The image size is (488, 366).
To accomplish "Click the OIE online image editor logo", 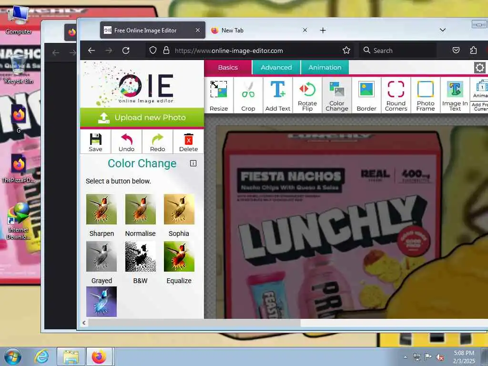I will pos(142,84).
